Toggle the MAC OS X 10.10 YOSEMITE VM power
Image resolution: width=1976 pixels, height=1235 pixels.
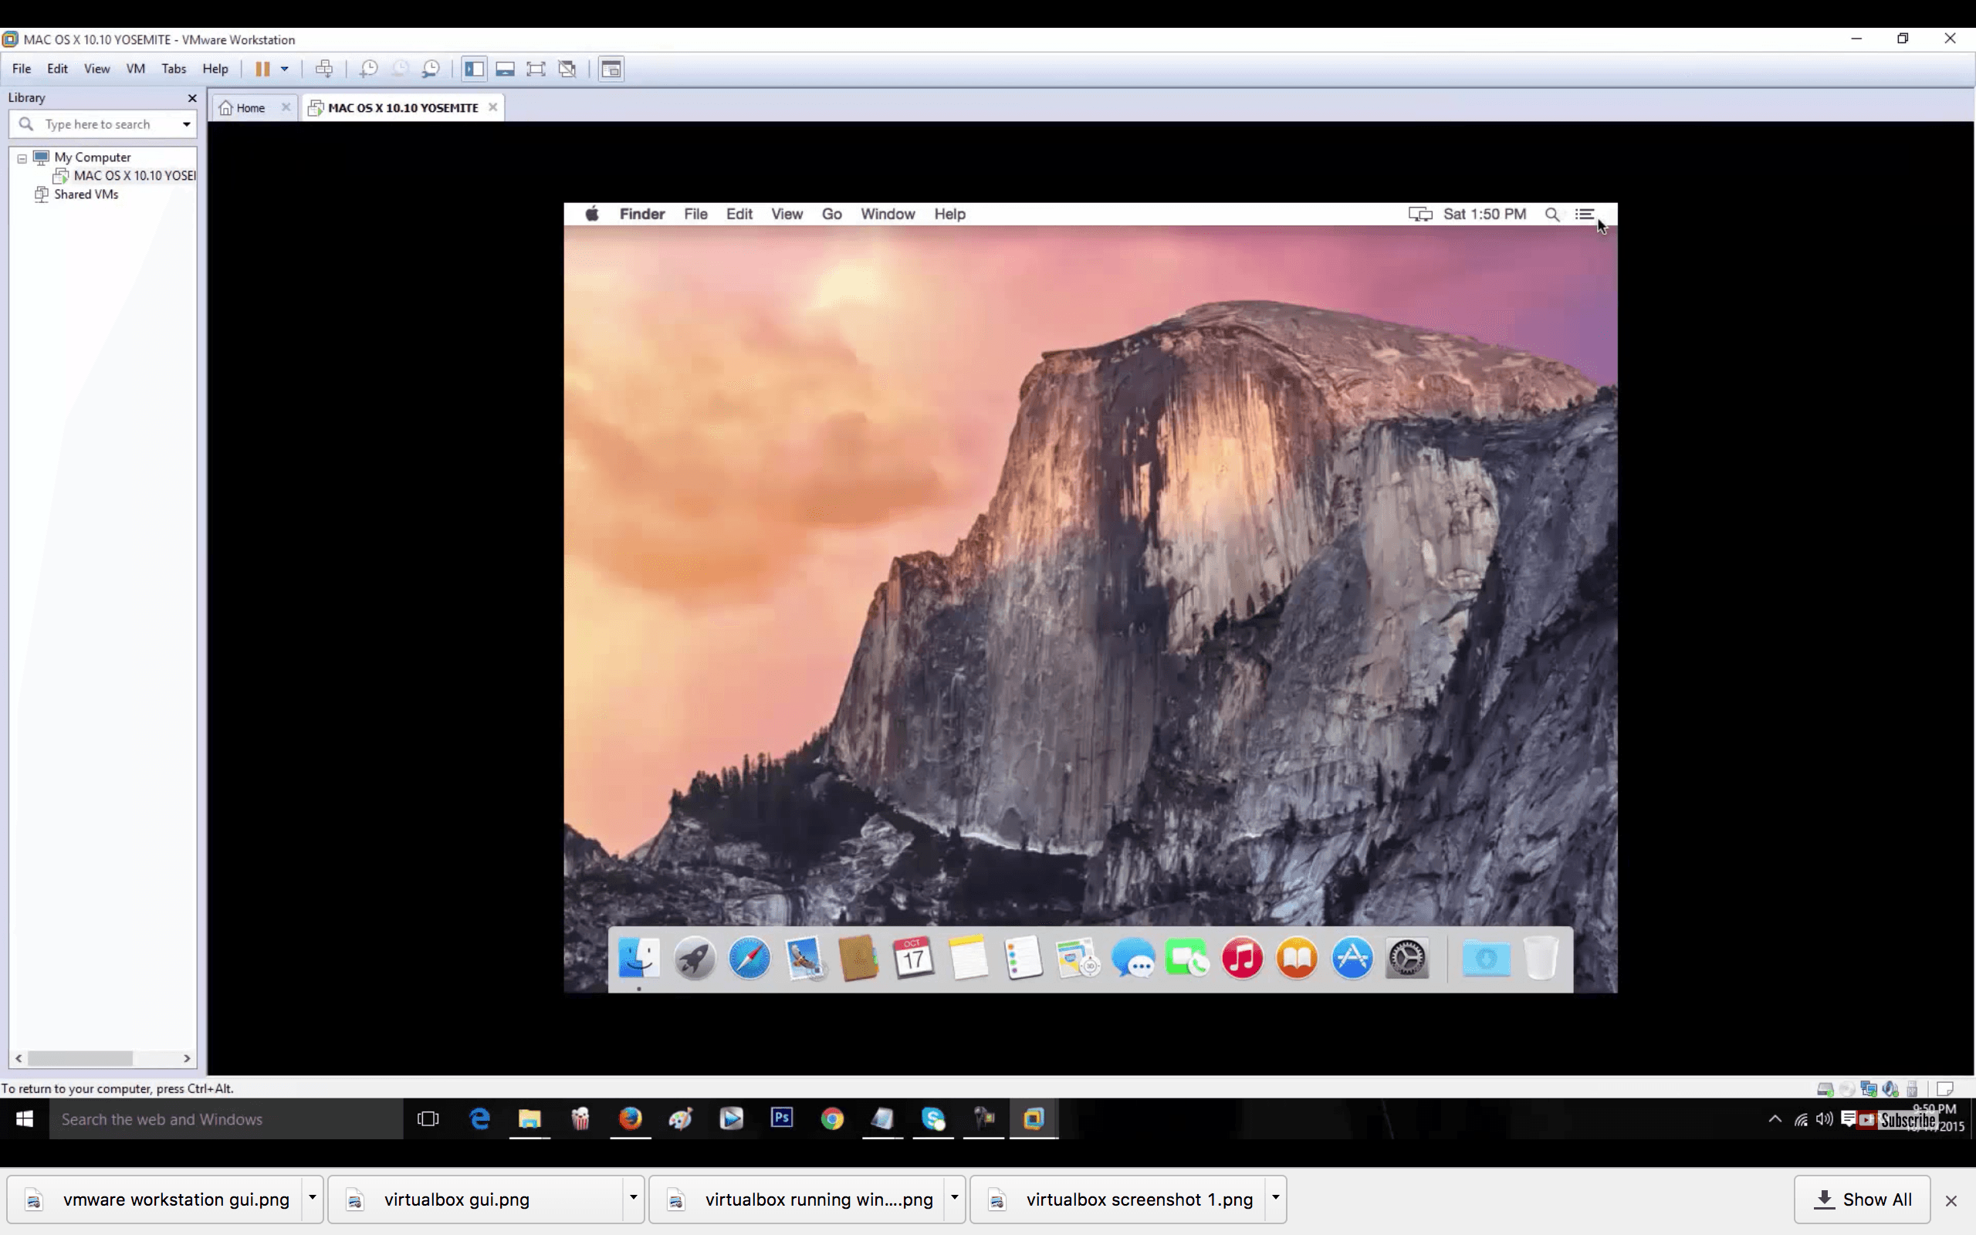pos(260,68)
